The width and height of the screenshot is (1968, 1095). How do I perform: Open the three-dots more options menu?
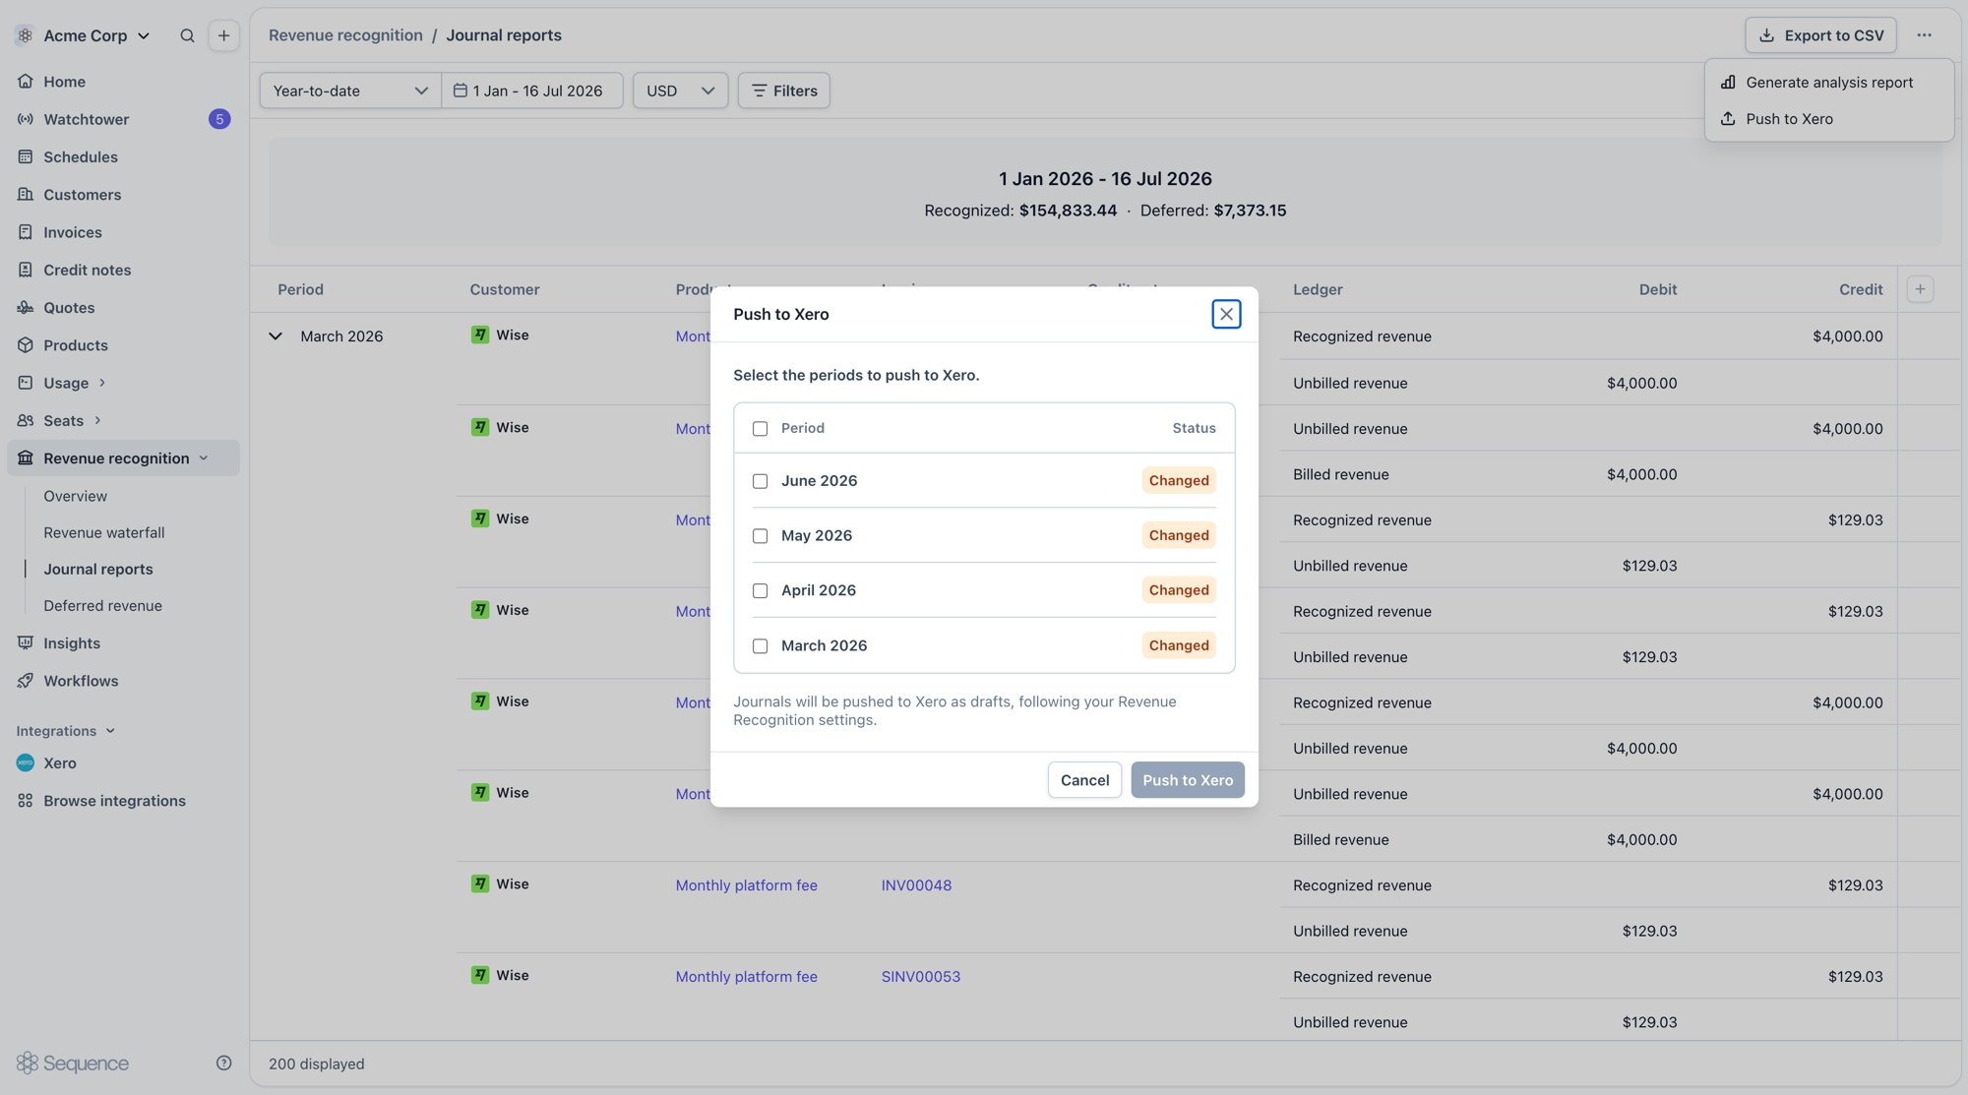pos(1924,35)
